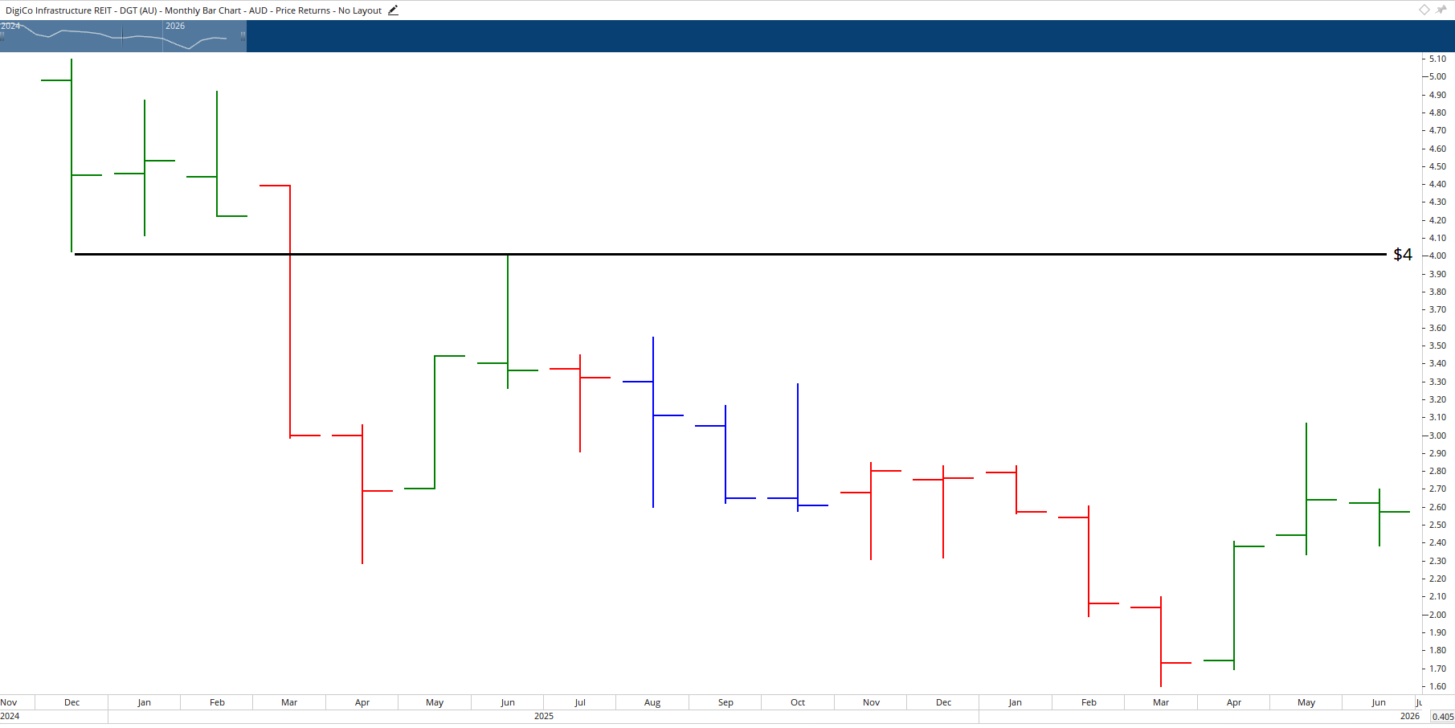Click the chart title 'DigiCo Infrastructure REIT - DGT (AU)'
Image resolution: width=1455 pixels, height=728 pixels.
point(81,10)
